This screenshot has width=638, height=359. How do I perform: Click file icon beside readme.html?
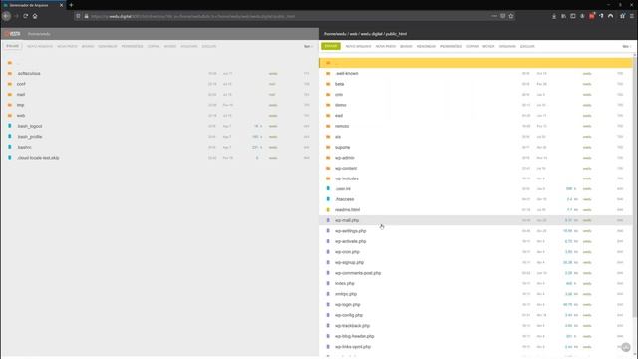point(328,210)
